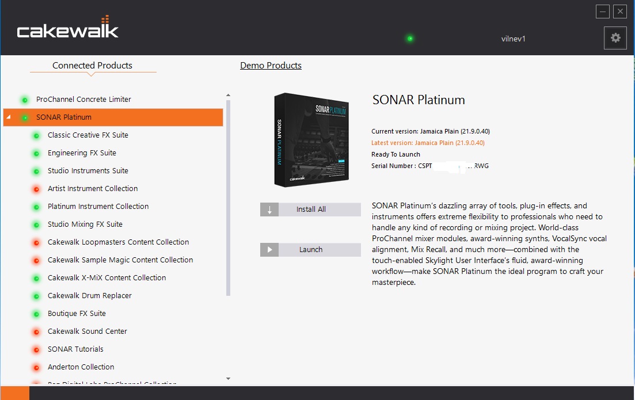Click red dot for Artist Instrument Collection

(x=36, y=189)
